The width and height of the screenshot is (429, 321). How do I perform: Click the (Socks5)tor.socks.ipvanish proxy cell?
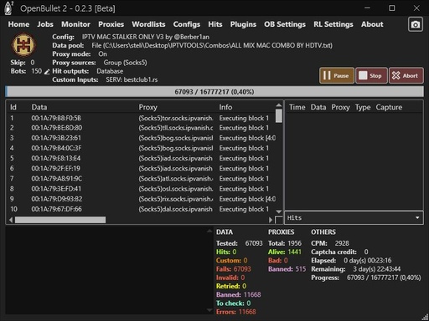click(176, 118)
